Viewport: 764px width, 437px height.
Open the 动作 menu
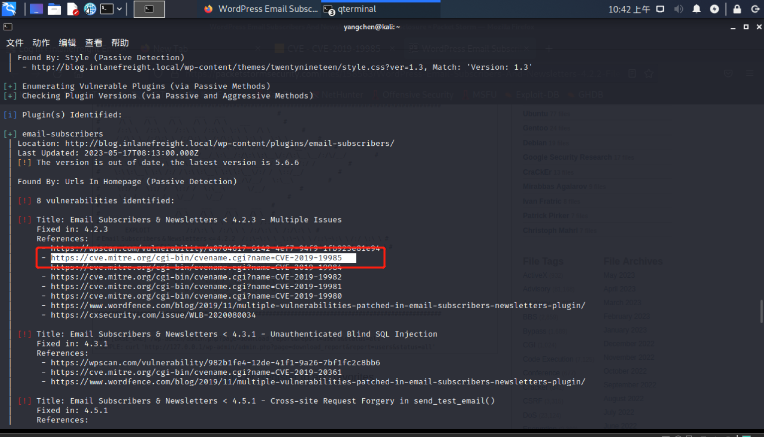[x=41, y=43]
